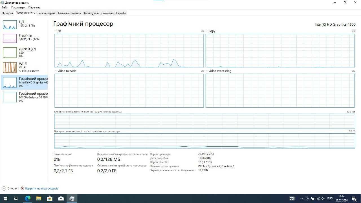Click the CPU mini graph thumbnail
The image size is (361, 203).
(10, 25)
